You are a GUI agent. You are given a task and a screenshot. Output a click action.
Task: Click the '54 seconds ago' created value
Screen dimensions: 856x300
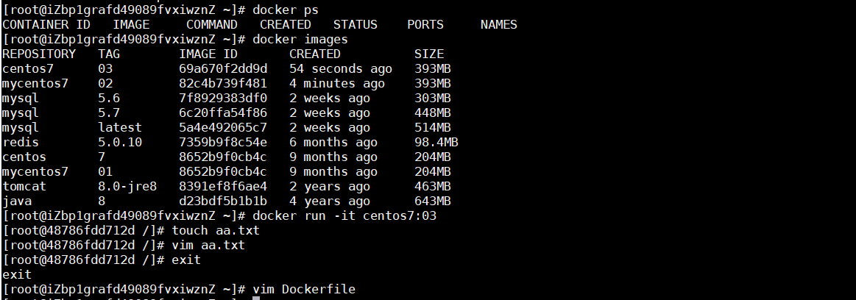pyautogui.click(x=340, y=68)
